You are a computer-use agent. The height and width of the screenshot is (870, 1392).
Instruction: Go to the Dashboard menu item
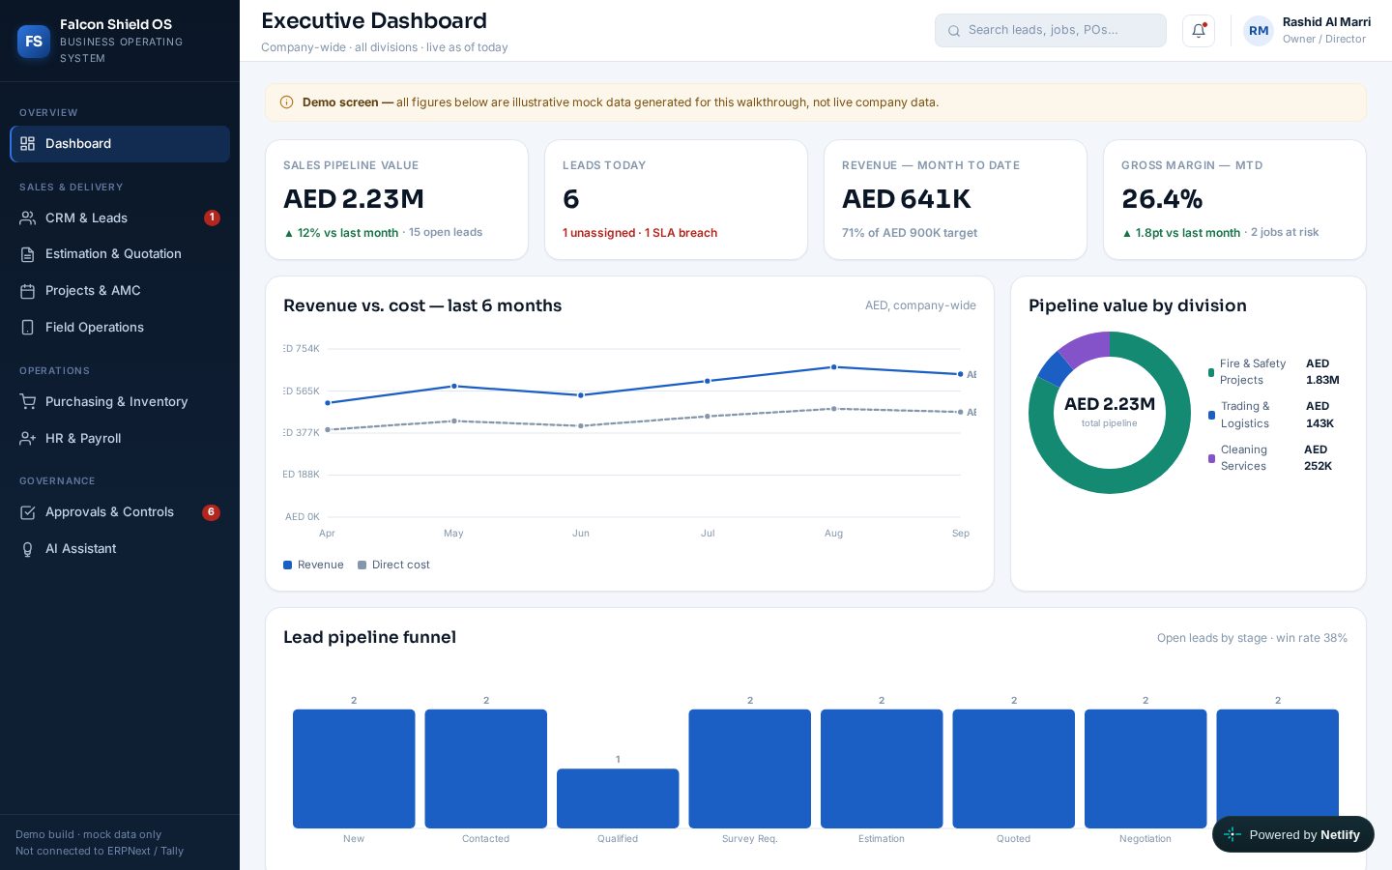point(120,144)
